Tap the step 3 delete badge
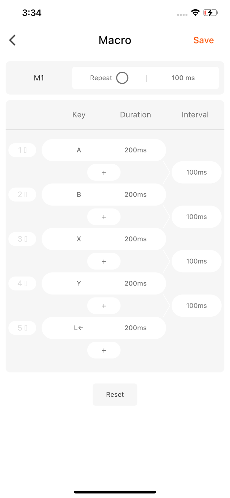This screenshot has width=230, height=498. [x=22, y=239]
